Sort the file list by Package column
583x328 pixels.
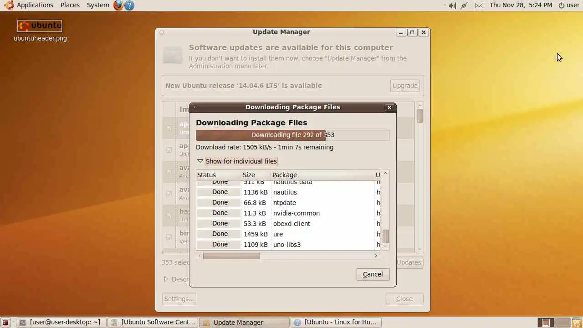tap(322, 175)
